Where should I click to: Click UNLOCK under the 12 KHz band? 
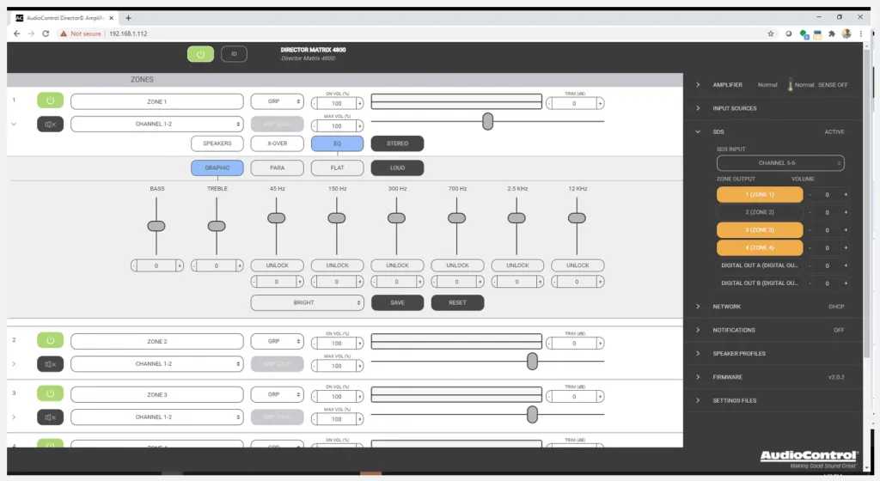click(577, 265)
